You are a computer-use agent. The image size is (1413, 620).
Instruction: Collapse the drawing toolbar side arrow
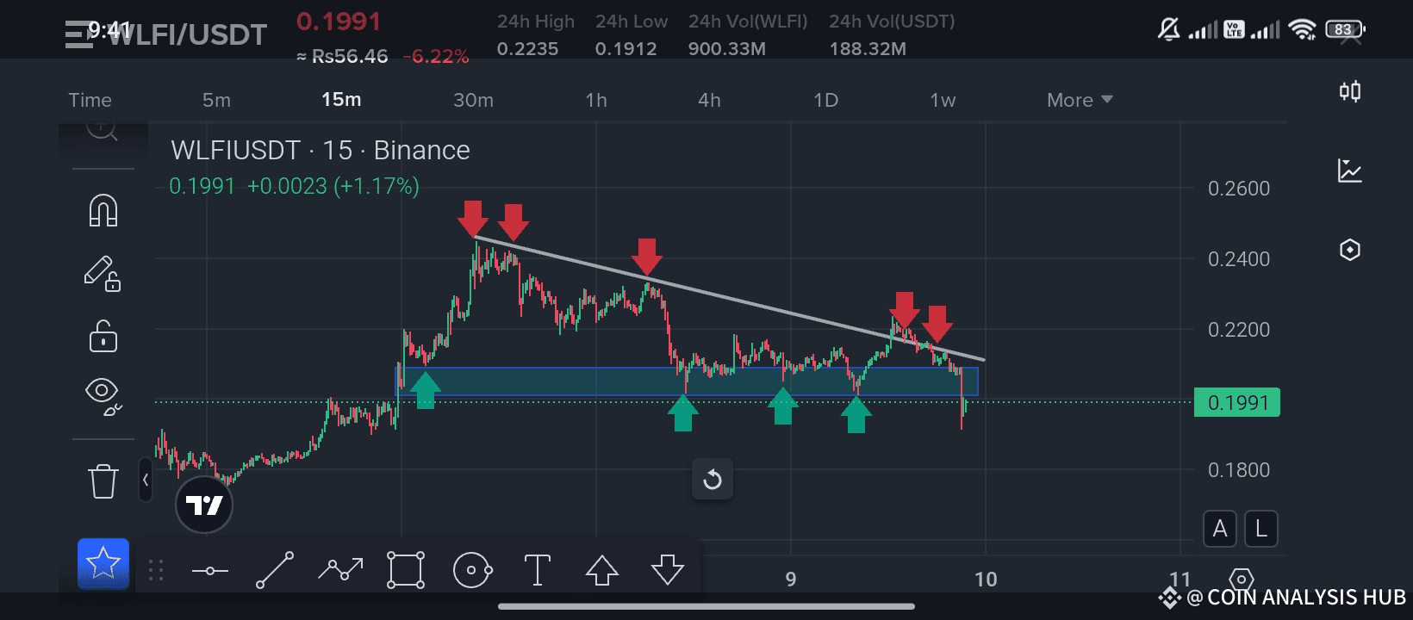click(146, 480)
